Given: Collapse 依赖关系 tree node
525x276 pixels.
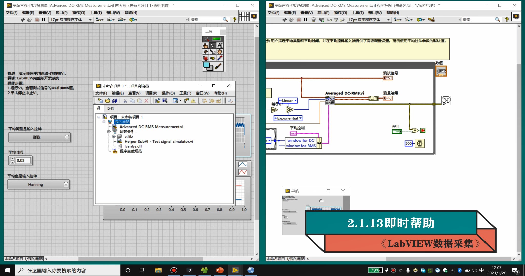Looking at the screenshot, I should pos(109,132).
